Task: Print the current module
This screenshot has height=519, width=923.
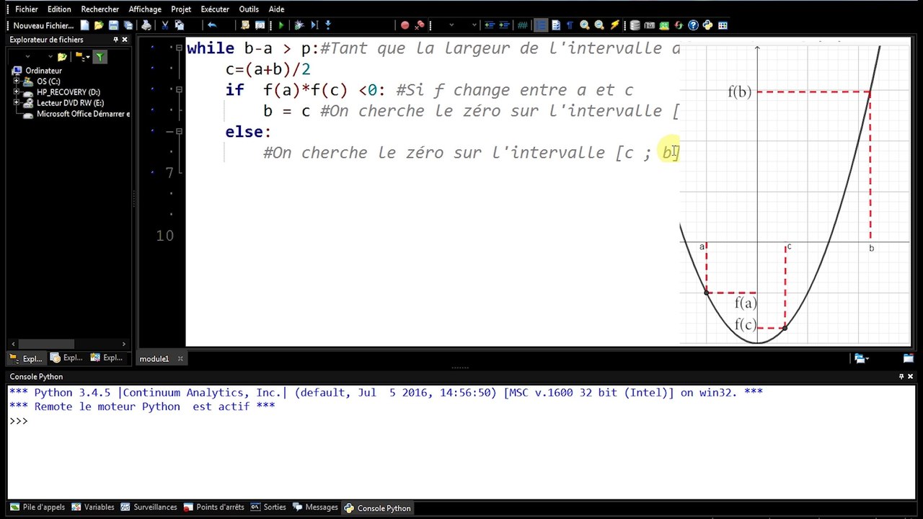Action: 146,25
